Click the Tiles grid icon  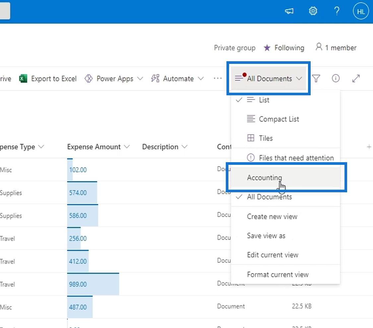tap(251, 138)
